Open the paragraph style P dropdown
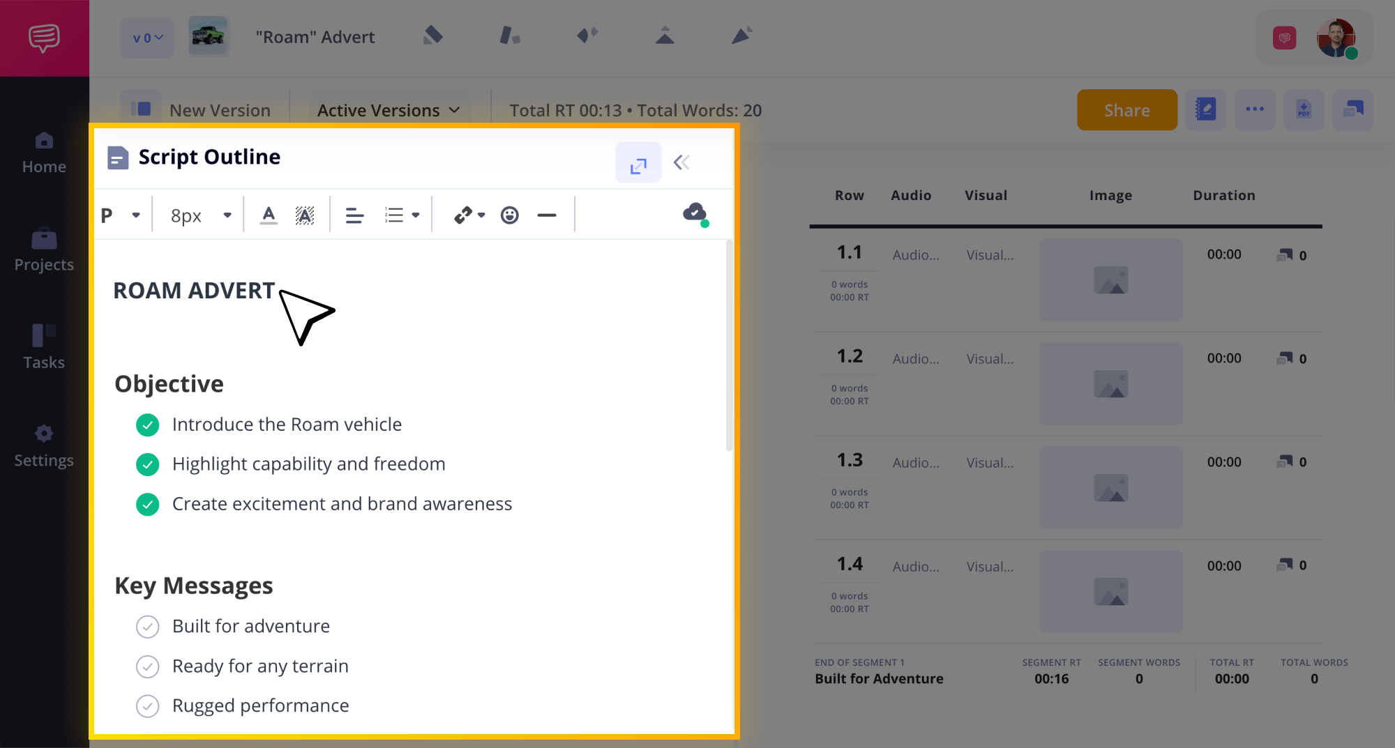 (x=121, y=215)
